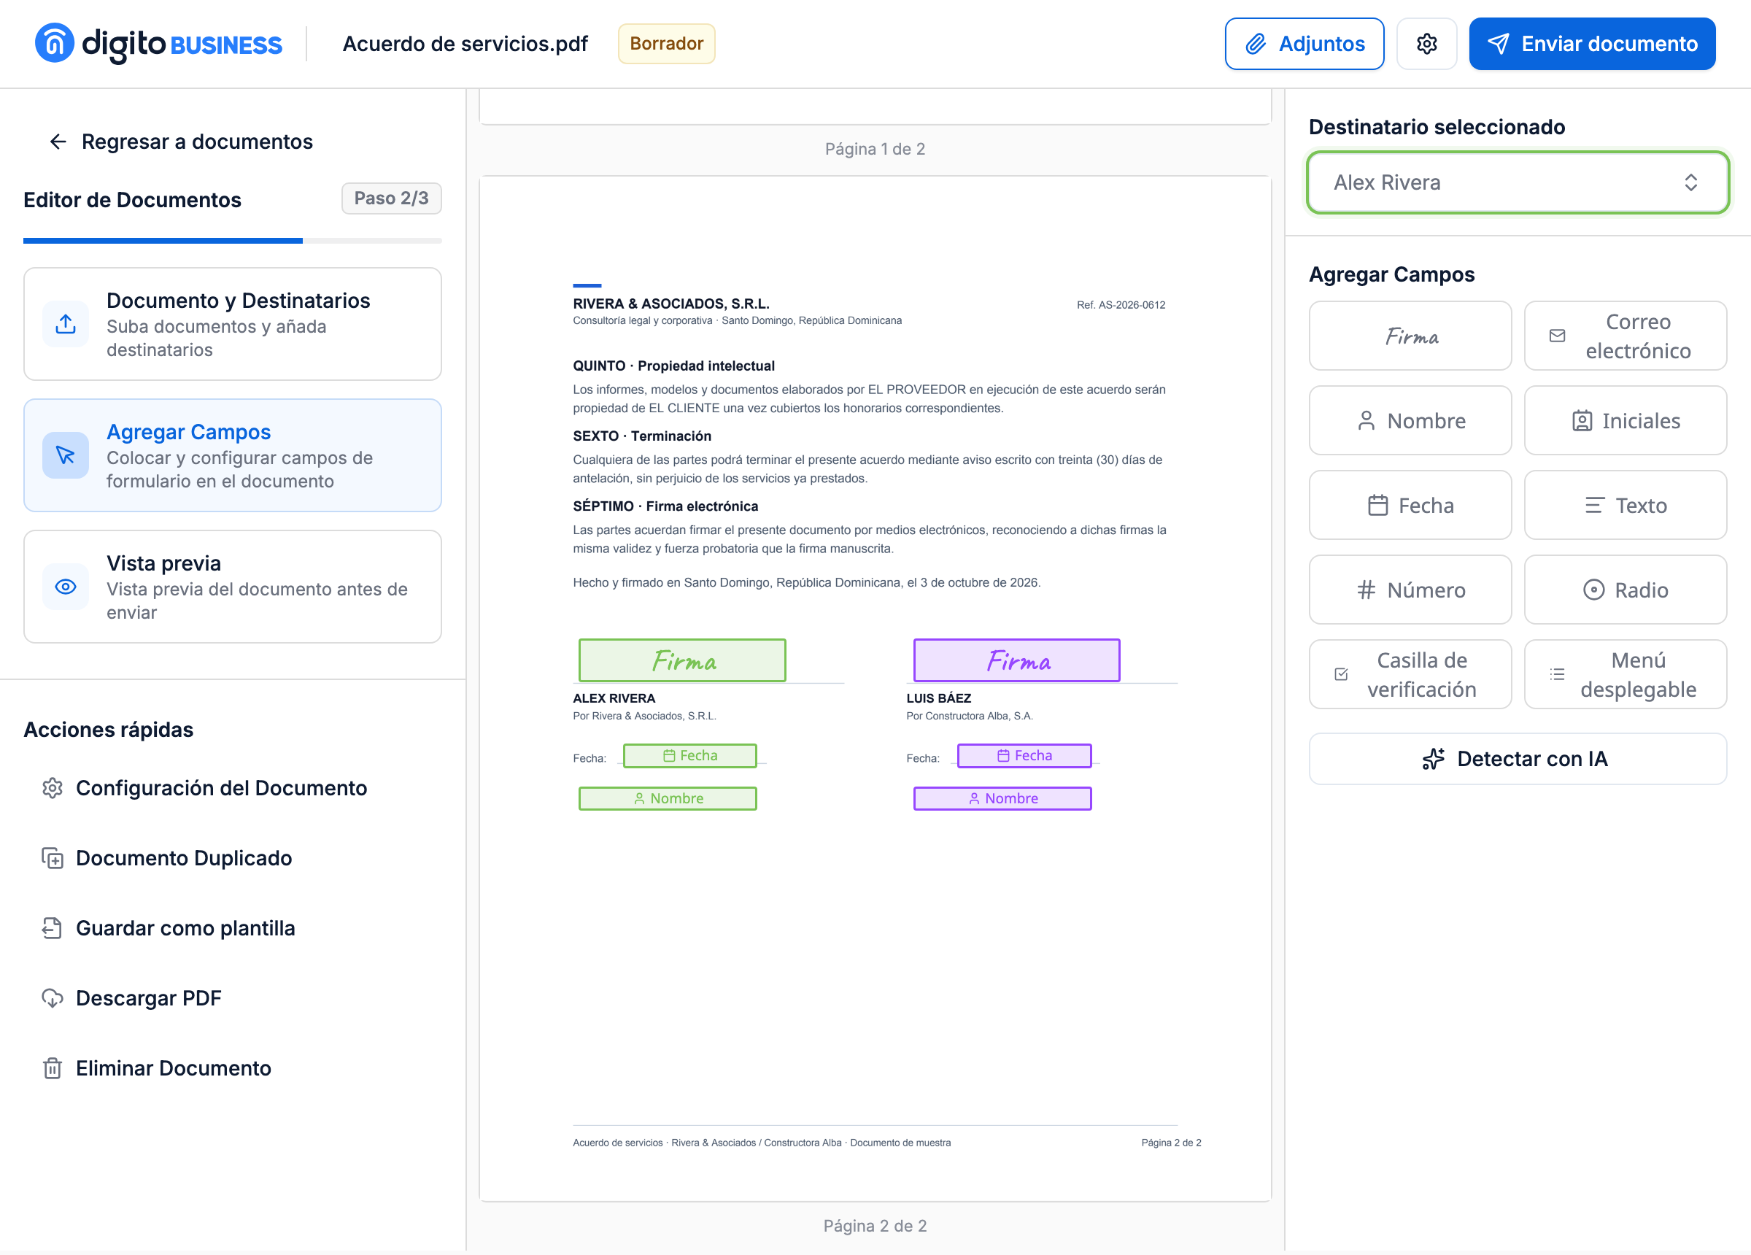Click the digito Business logo
Screen dimensions: 1751x1255
(x=158, y=44)
